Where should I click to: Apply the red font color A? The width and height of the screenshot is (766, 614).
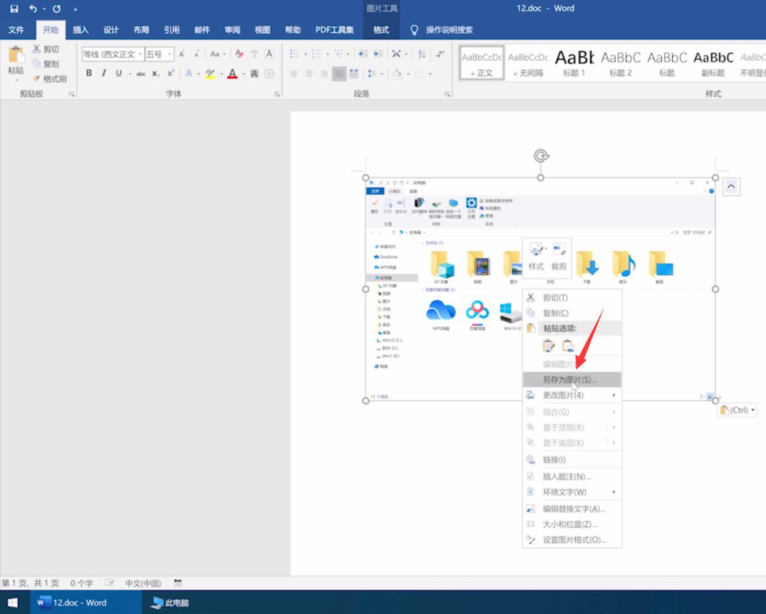(x=232, y=73)
